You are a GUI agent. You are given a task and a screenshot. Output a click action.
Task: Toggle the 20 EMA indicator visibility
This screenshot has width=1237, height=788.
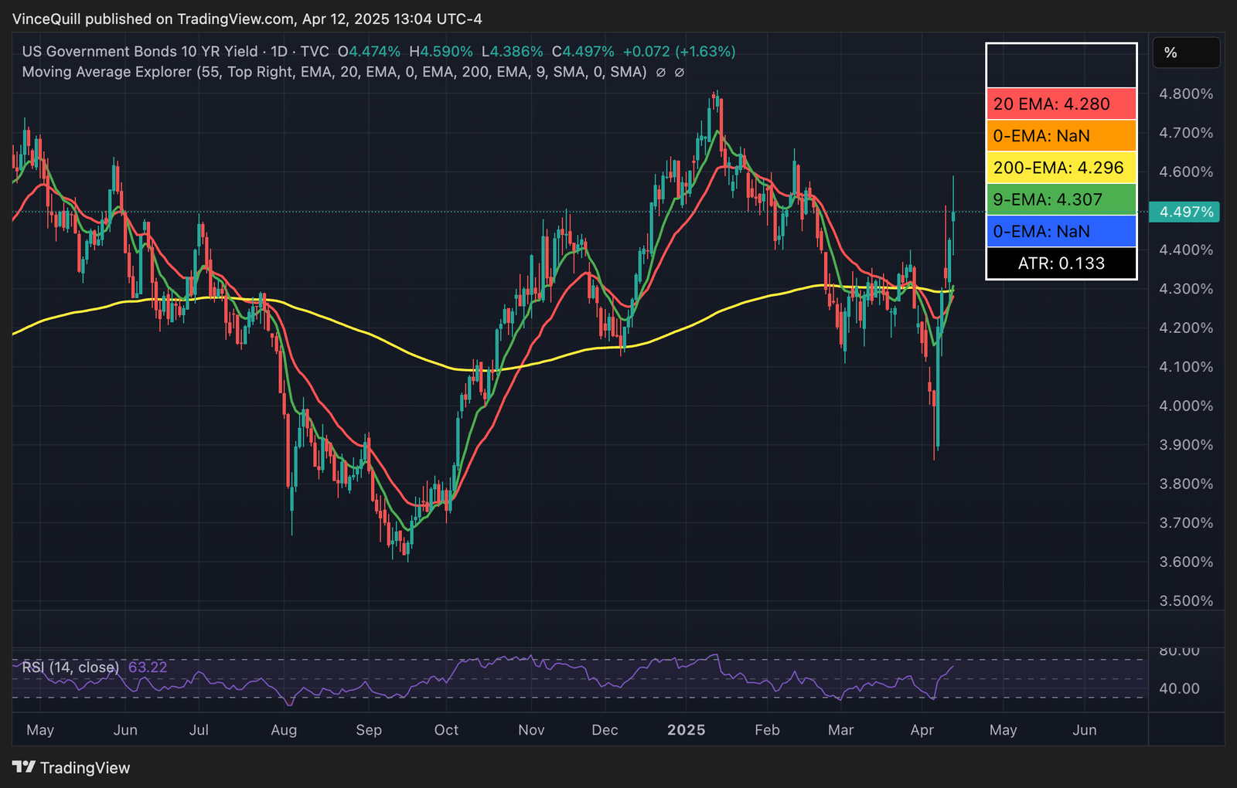pos(1061,104)
